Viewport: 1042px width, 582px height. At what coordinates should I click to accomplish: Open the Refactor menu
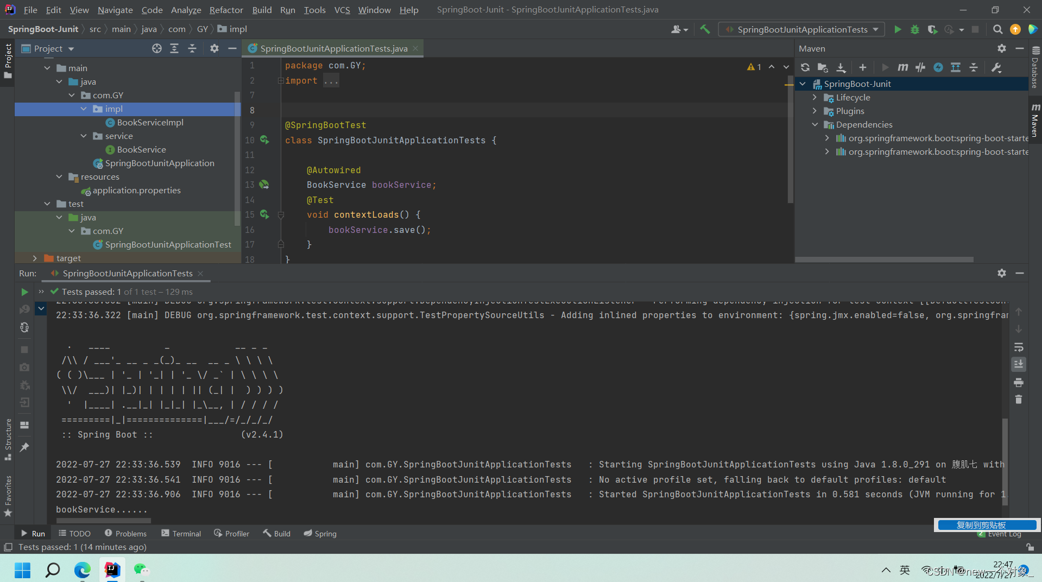(x=226, y=10)
